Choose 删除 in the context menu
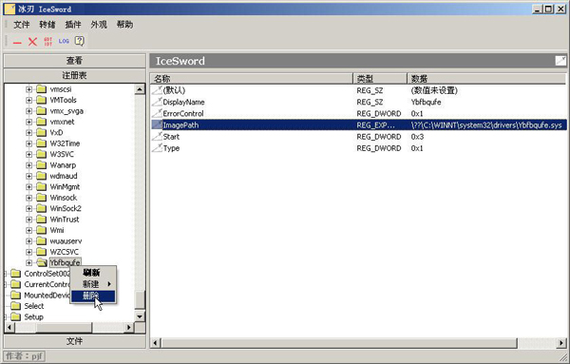 click(93, 296)
